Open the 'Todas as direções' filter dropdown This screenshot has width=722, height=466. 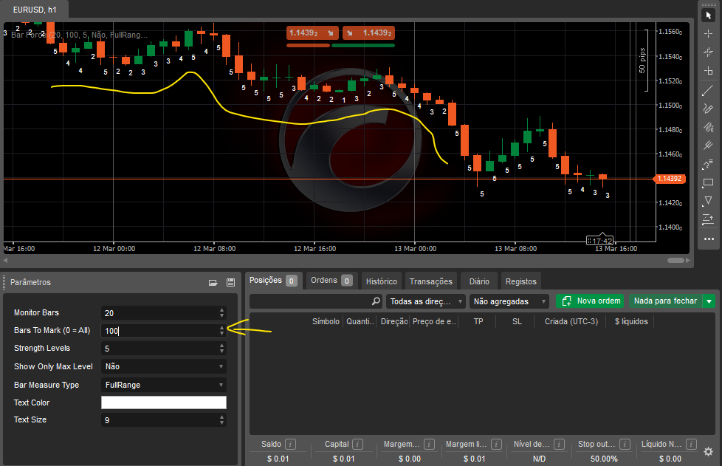pyautogui.click(x=426, y=301)
